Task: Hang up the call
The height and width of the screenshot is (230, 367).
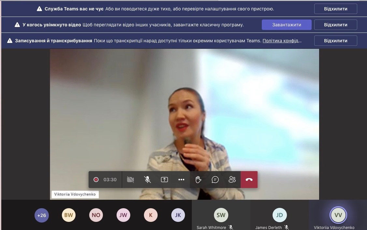Action: (x=249, y=180)
